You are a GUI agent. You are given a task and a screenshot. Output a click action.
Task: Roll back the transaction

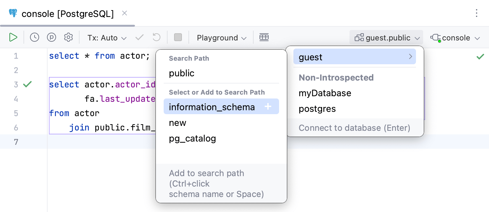156,37
